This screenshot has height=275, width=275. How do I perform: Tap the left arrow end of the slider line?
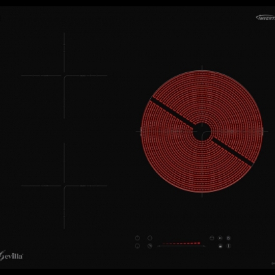pyautogui.click(x=158, y=246)
